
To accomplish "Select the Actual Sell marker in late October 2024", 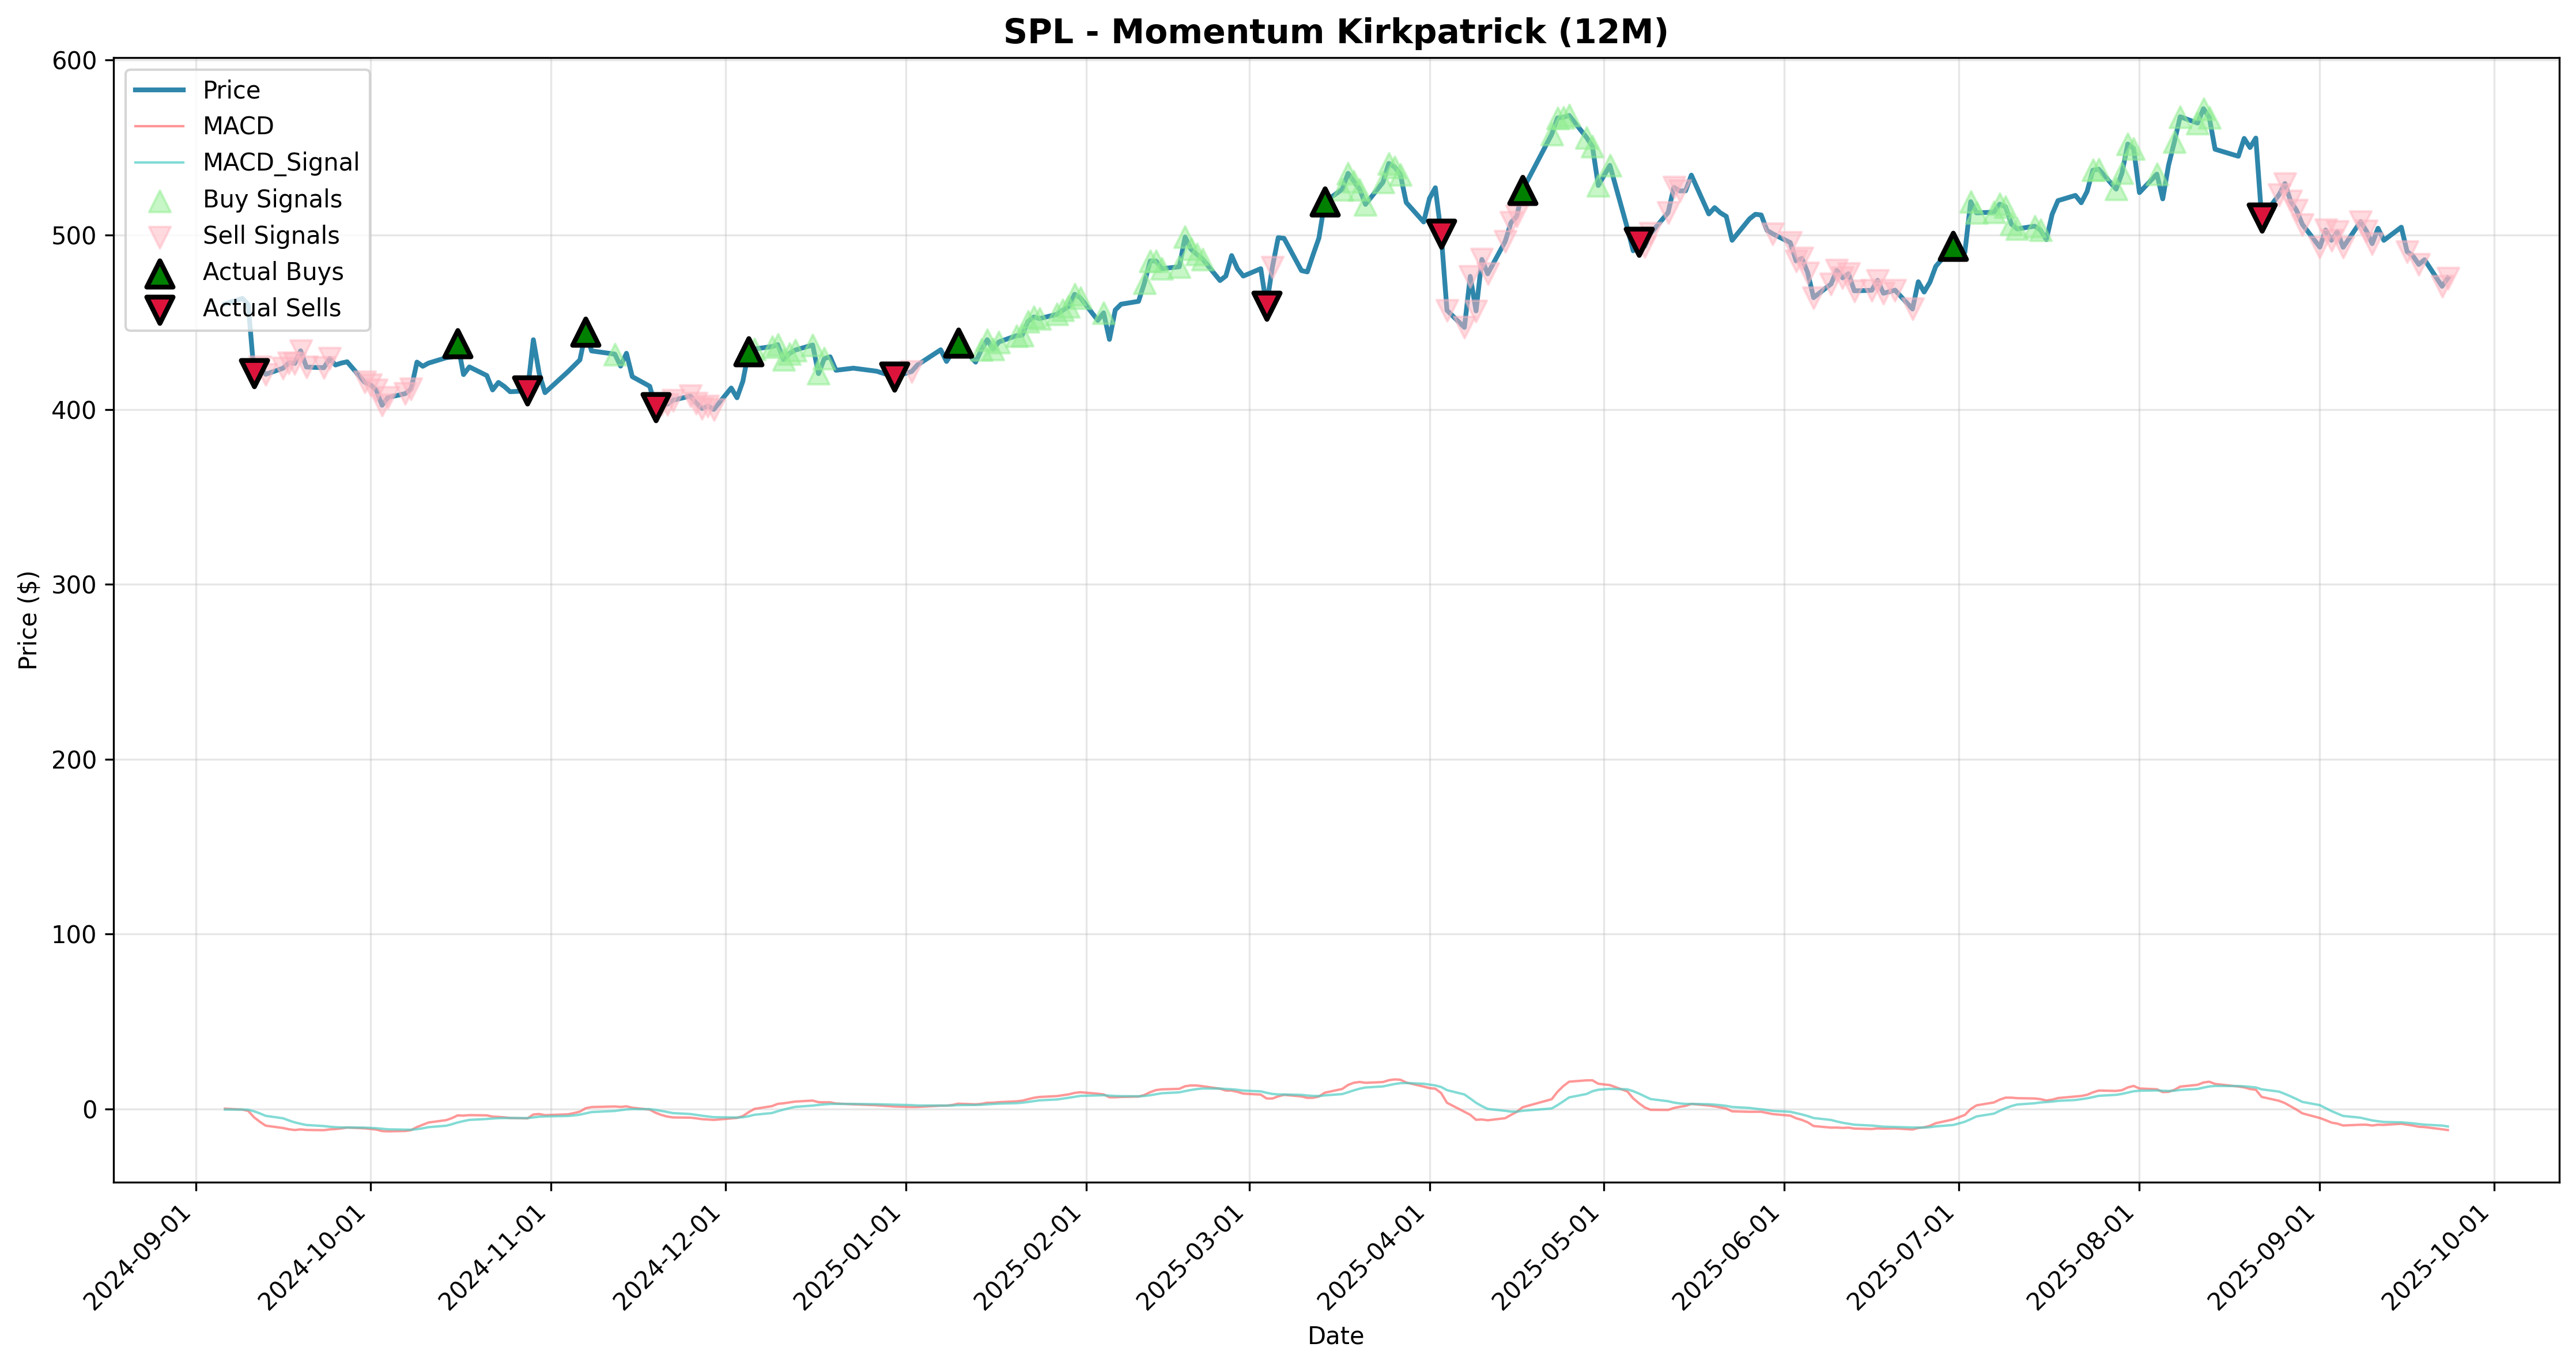I will pyautogui.click(x=527, y=390).
